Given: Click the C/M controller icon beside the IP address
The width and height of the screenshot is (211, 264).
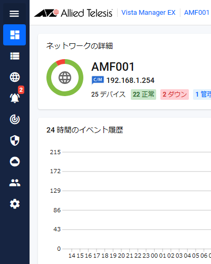Looking at the screenshot, I should pyautogui.click(x=98, y=80).
